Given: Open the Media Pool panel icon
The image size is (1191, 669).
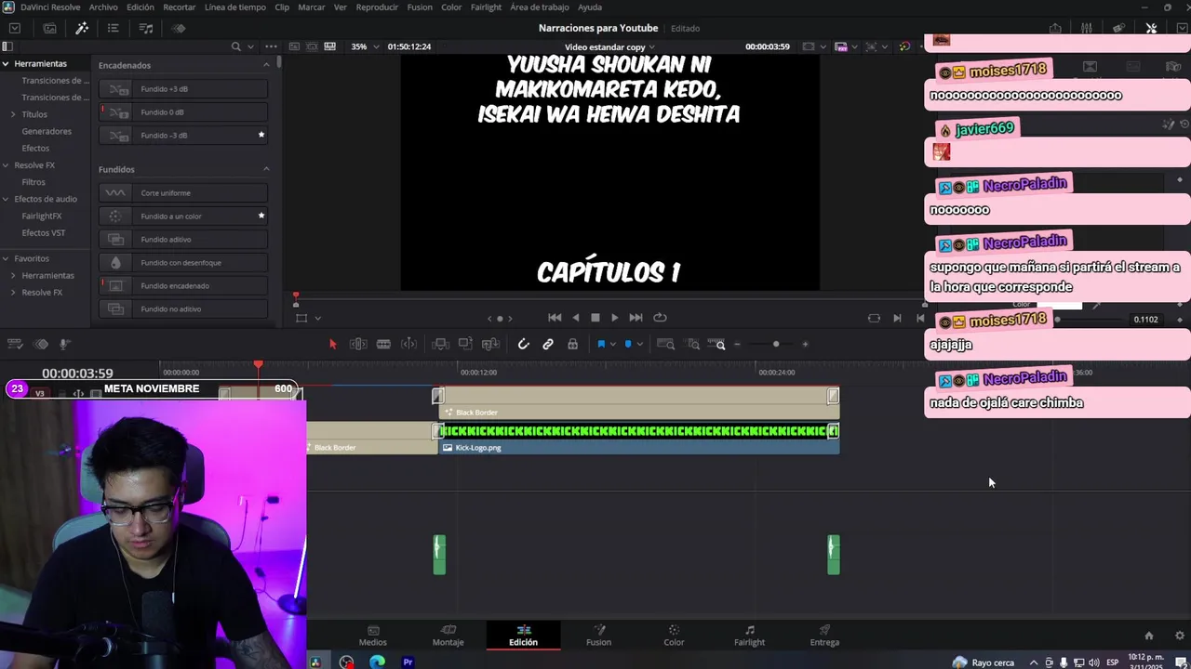Looking at the screenshot, I should click(x=50, y=28).
